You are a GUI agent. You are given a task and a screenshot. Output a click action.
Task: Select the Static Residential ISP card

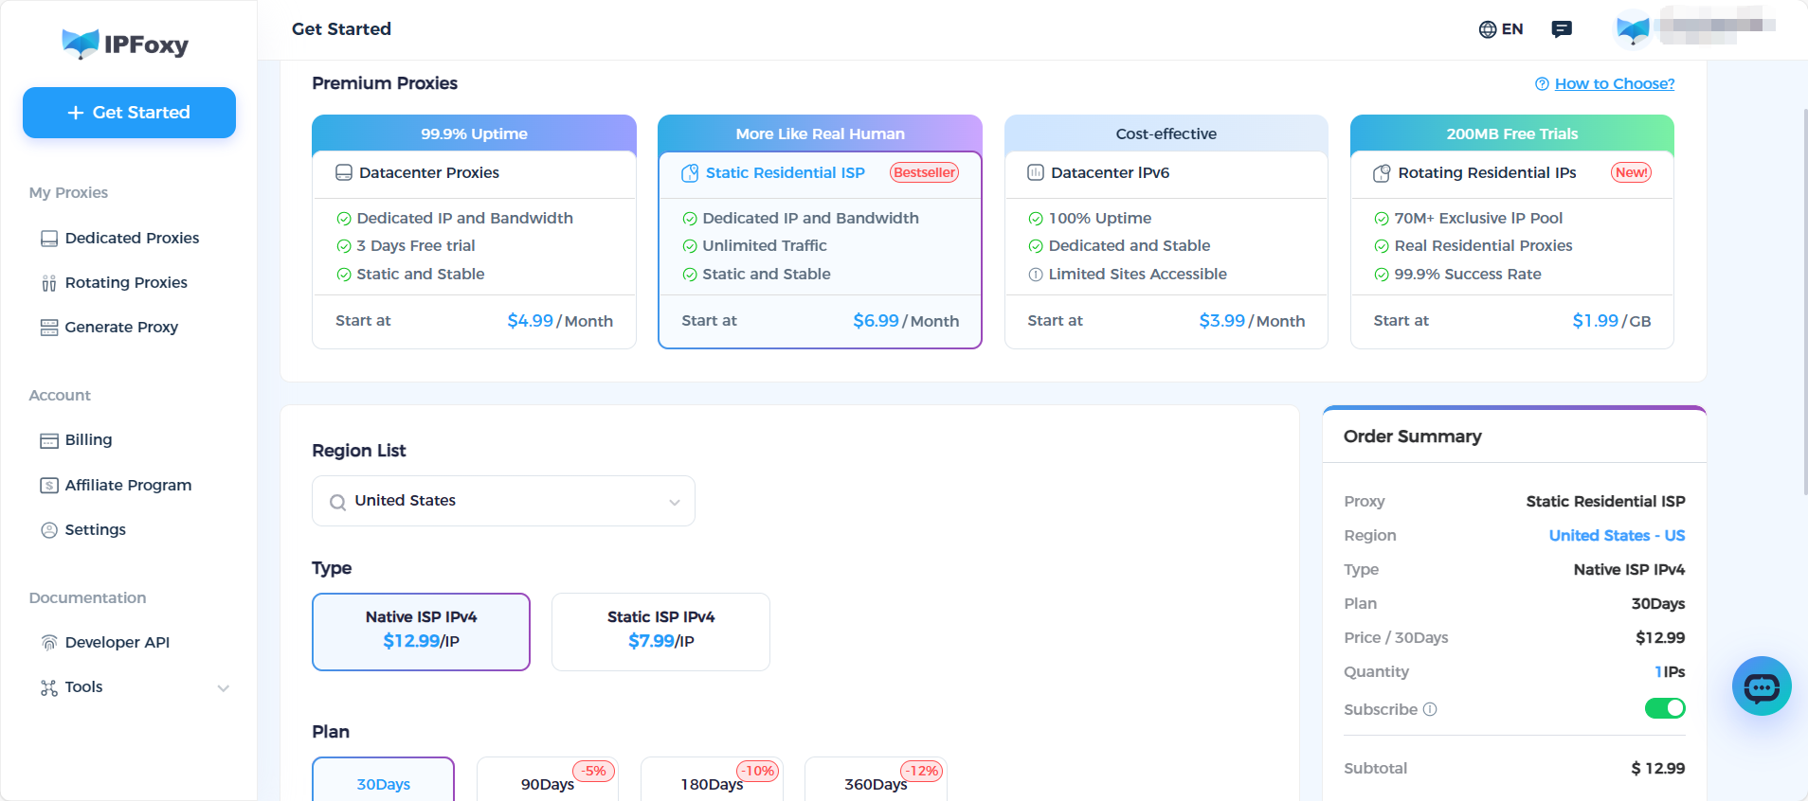pyautogui.click(x=820, y=232)
